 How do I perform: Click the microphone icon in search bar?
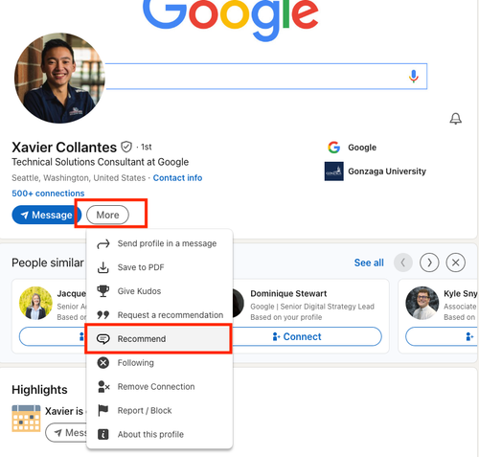point(413,77)
